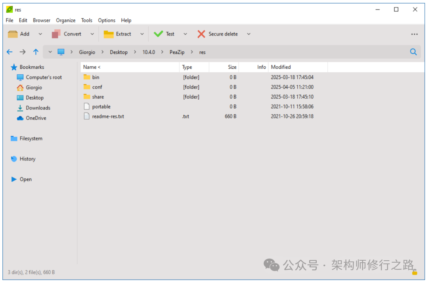Expand the Extract dropdown arrow
The width and height of the screenshot is (427, 282).
[x=142, y=34]
